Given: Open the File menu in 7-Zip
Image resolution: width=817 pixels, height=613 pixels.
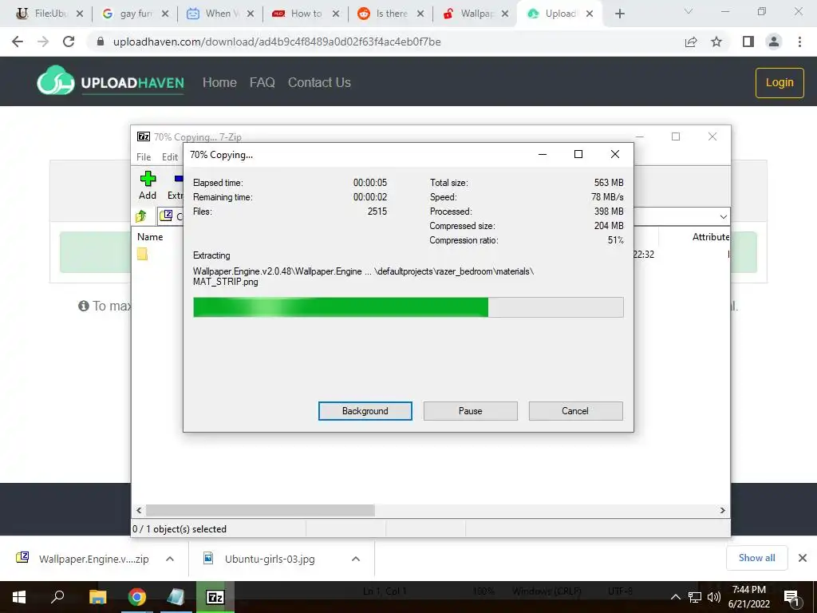Looking at the screenshot, I should pos(144,157).
